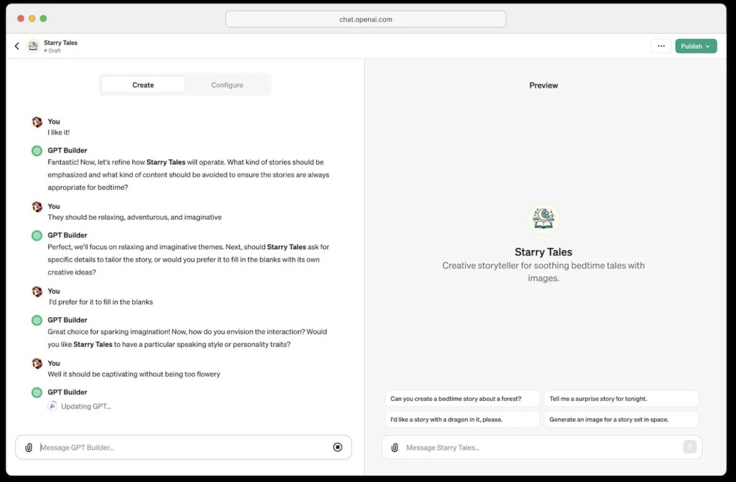The image size is (736, 482).
Task: Click the first GPT Builder avatar icon
Action: click(x=37, y=151)
